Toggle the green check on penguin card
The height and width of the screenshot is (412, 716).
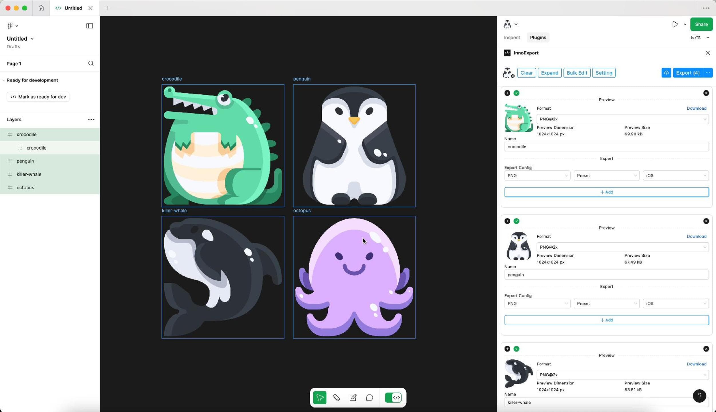[x=517, y=221]
